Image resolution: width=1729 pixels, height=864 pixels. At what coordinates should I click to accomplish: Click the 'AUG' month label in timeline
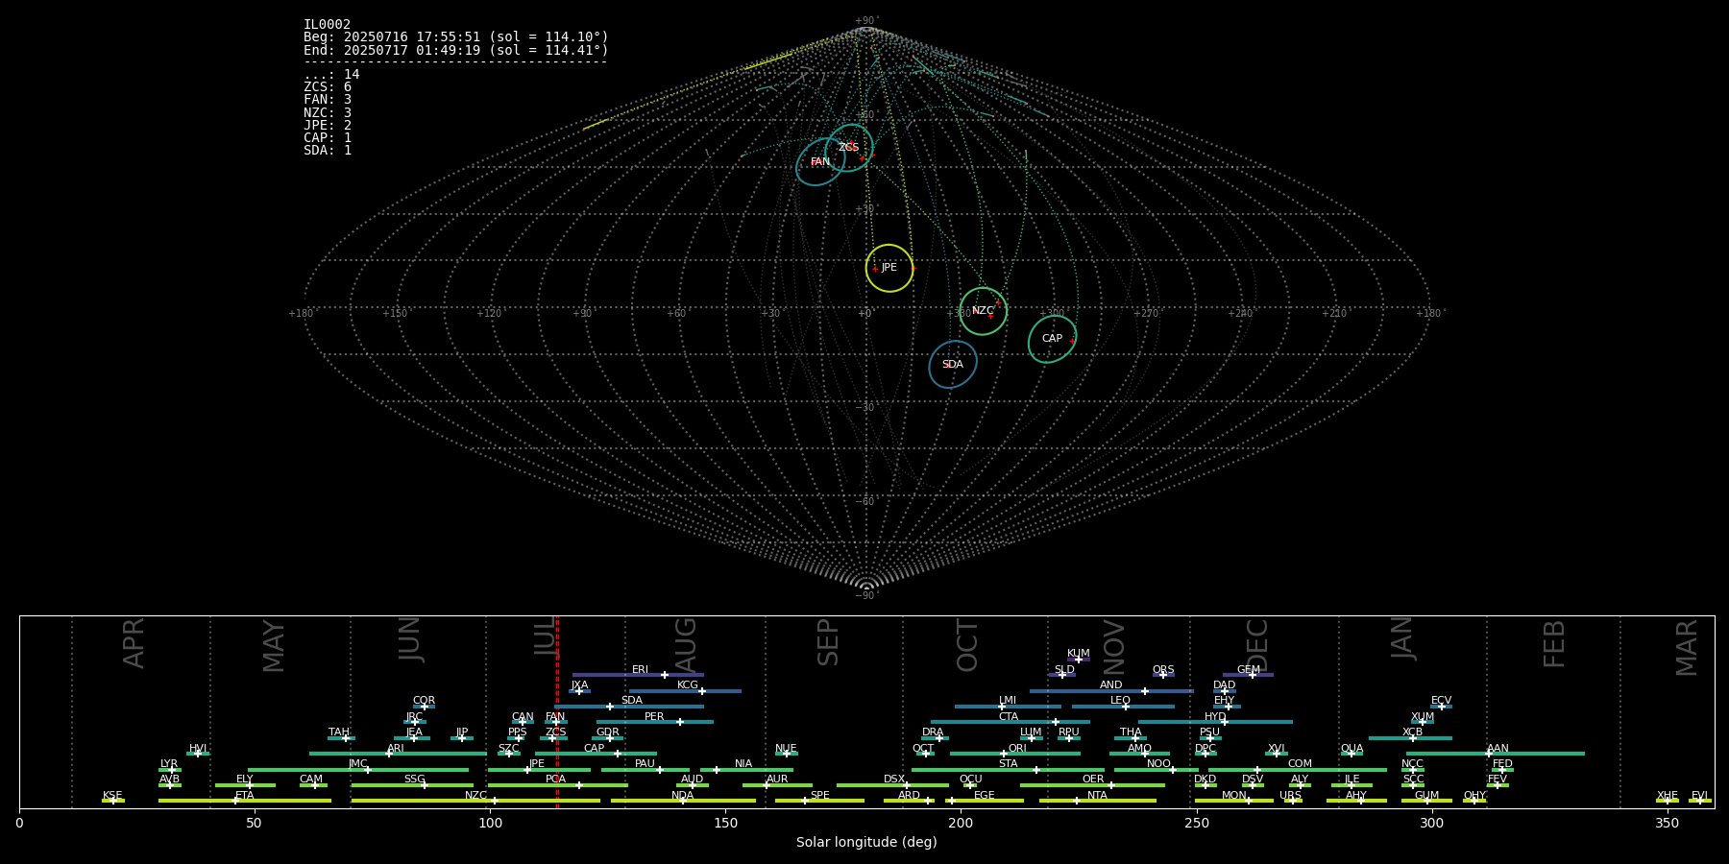685,644
